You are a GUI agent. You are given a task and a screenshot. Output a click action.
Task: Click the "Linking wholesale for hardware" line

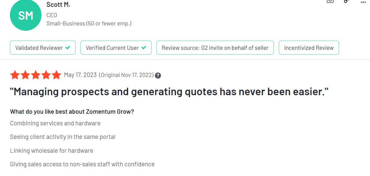tap(51, 151)
